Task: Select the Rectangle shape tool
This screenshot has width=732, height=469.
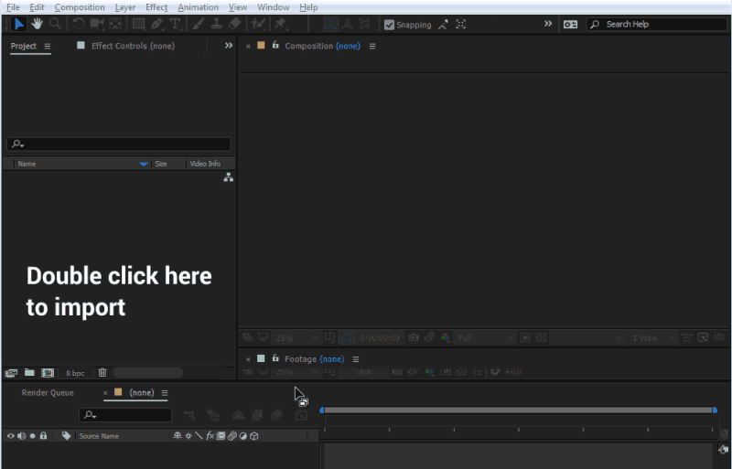Action: click(x=138, y=24)
